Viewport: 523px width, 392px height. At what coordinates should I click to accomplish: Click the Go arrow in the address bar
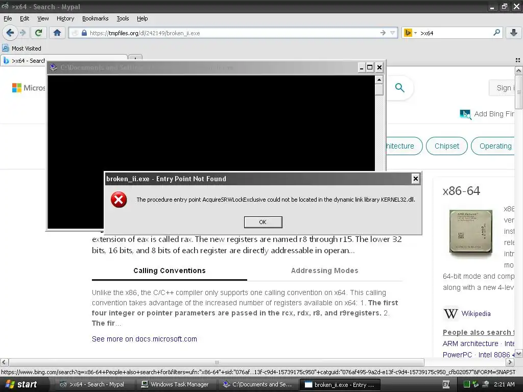click(x=383, y=33)
